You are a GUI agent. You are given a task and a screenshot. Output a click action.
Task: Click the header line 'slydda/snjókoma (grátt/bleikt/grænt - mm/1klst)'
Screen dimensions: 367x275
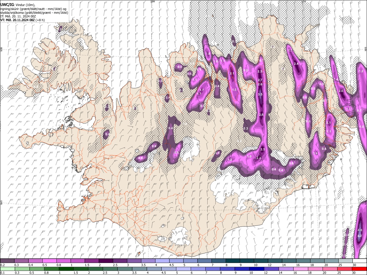pyautogui.click(x=34, y=13)
